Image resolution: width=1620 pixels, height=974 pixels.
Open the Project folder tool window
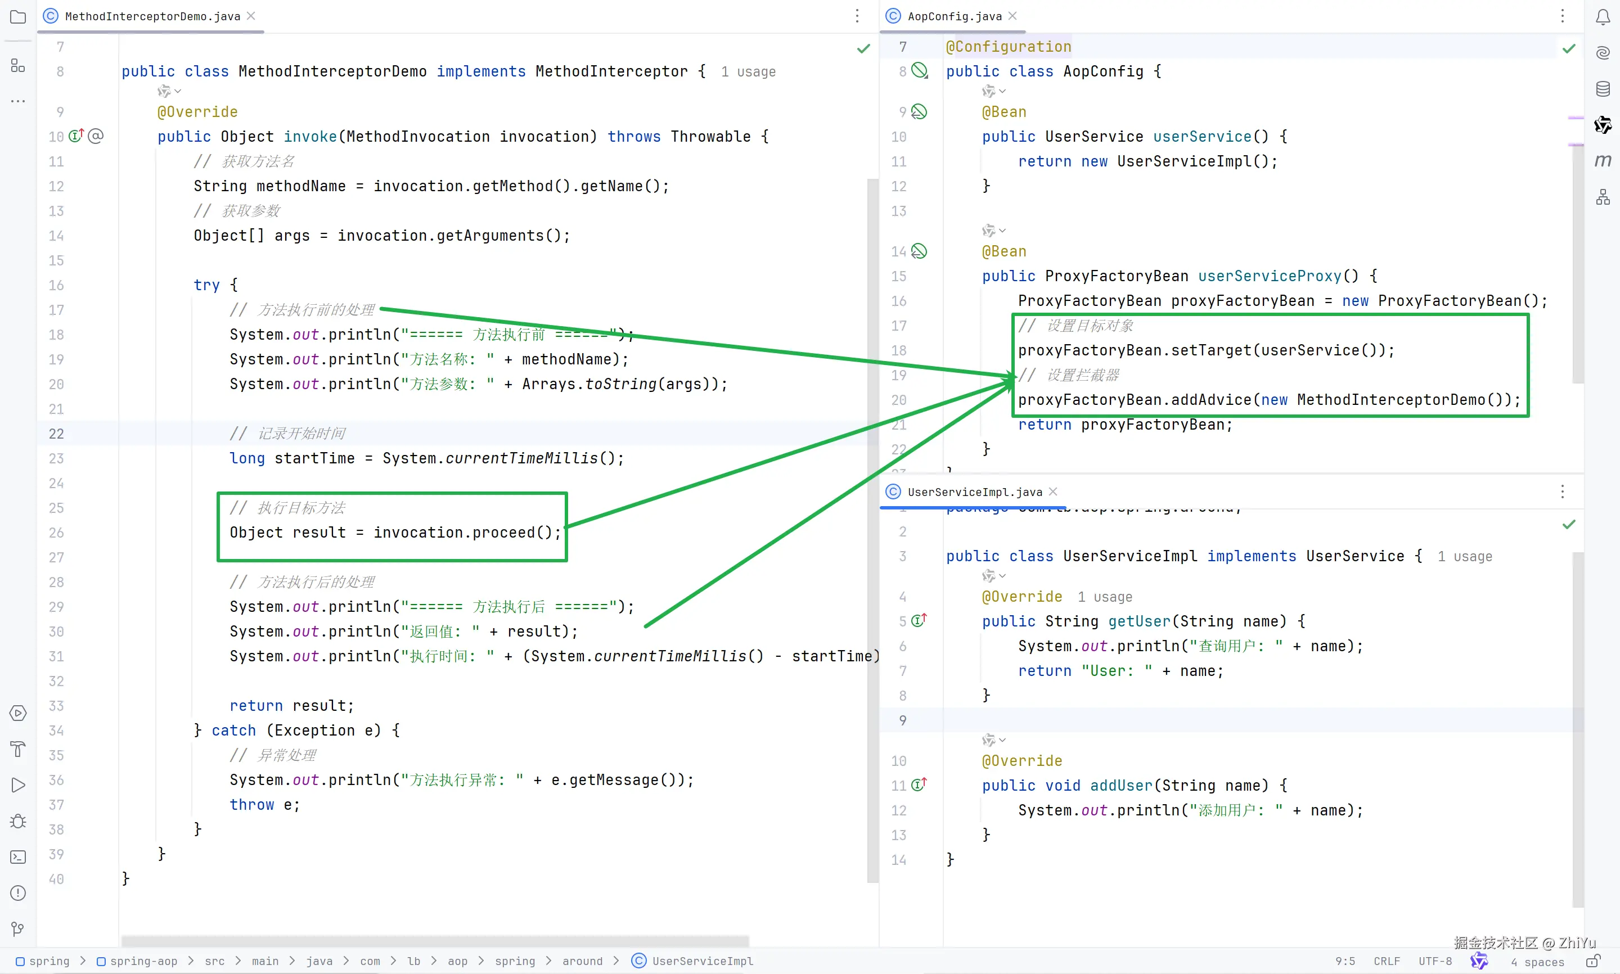point(18,17)
